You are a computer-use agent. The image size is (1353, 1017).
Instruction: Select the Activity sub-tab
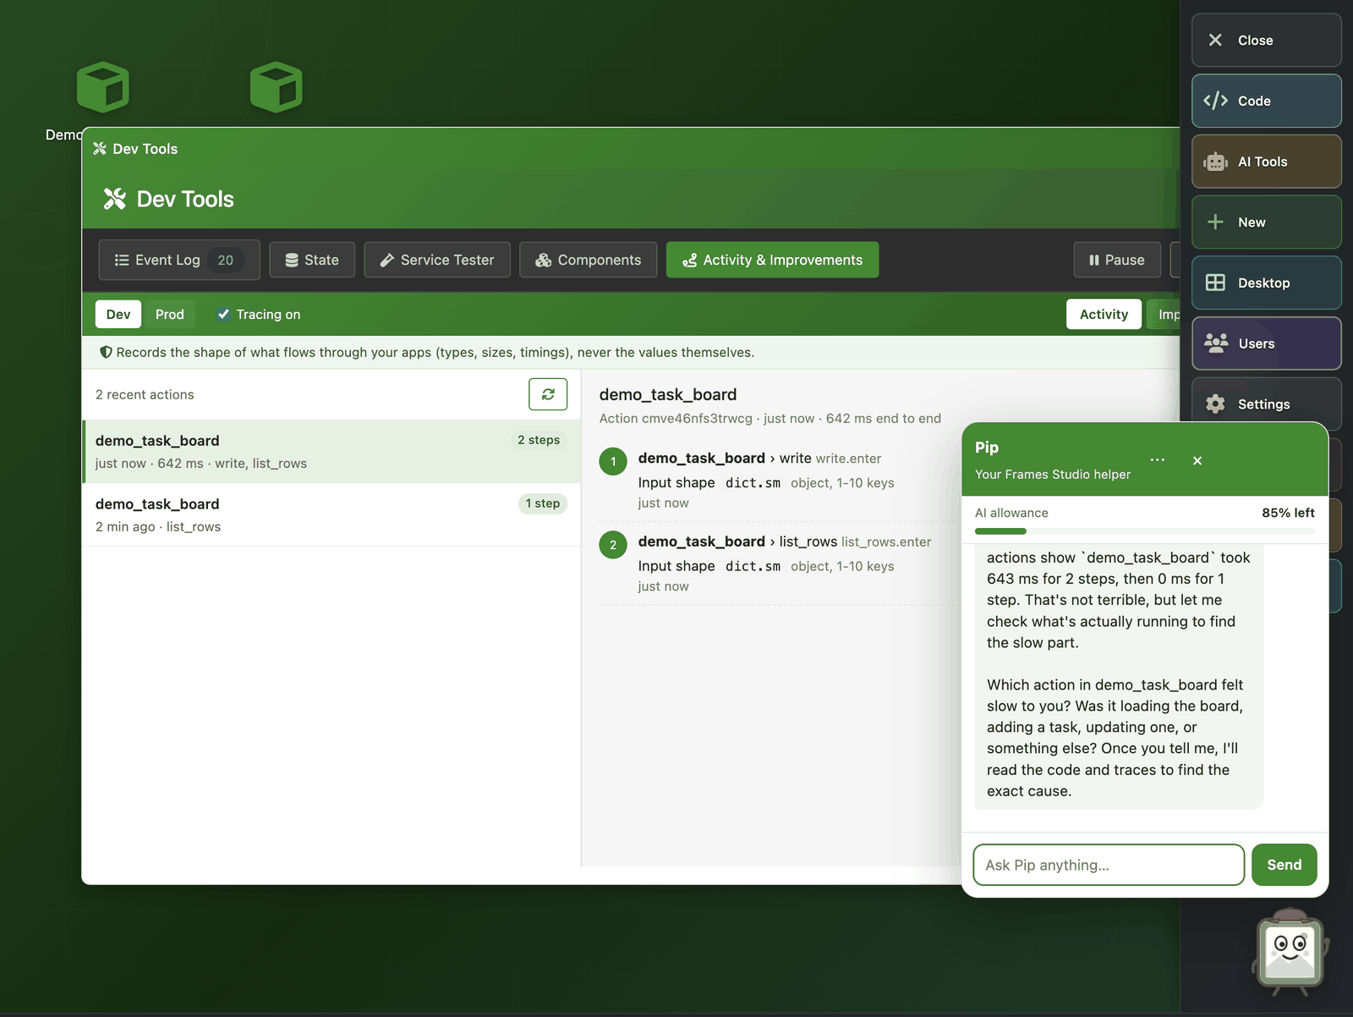click(1104, 314)
